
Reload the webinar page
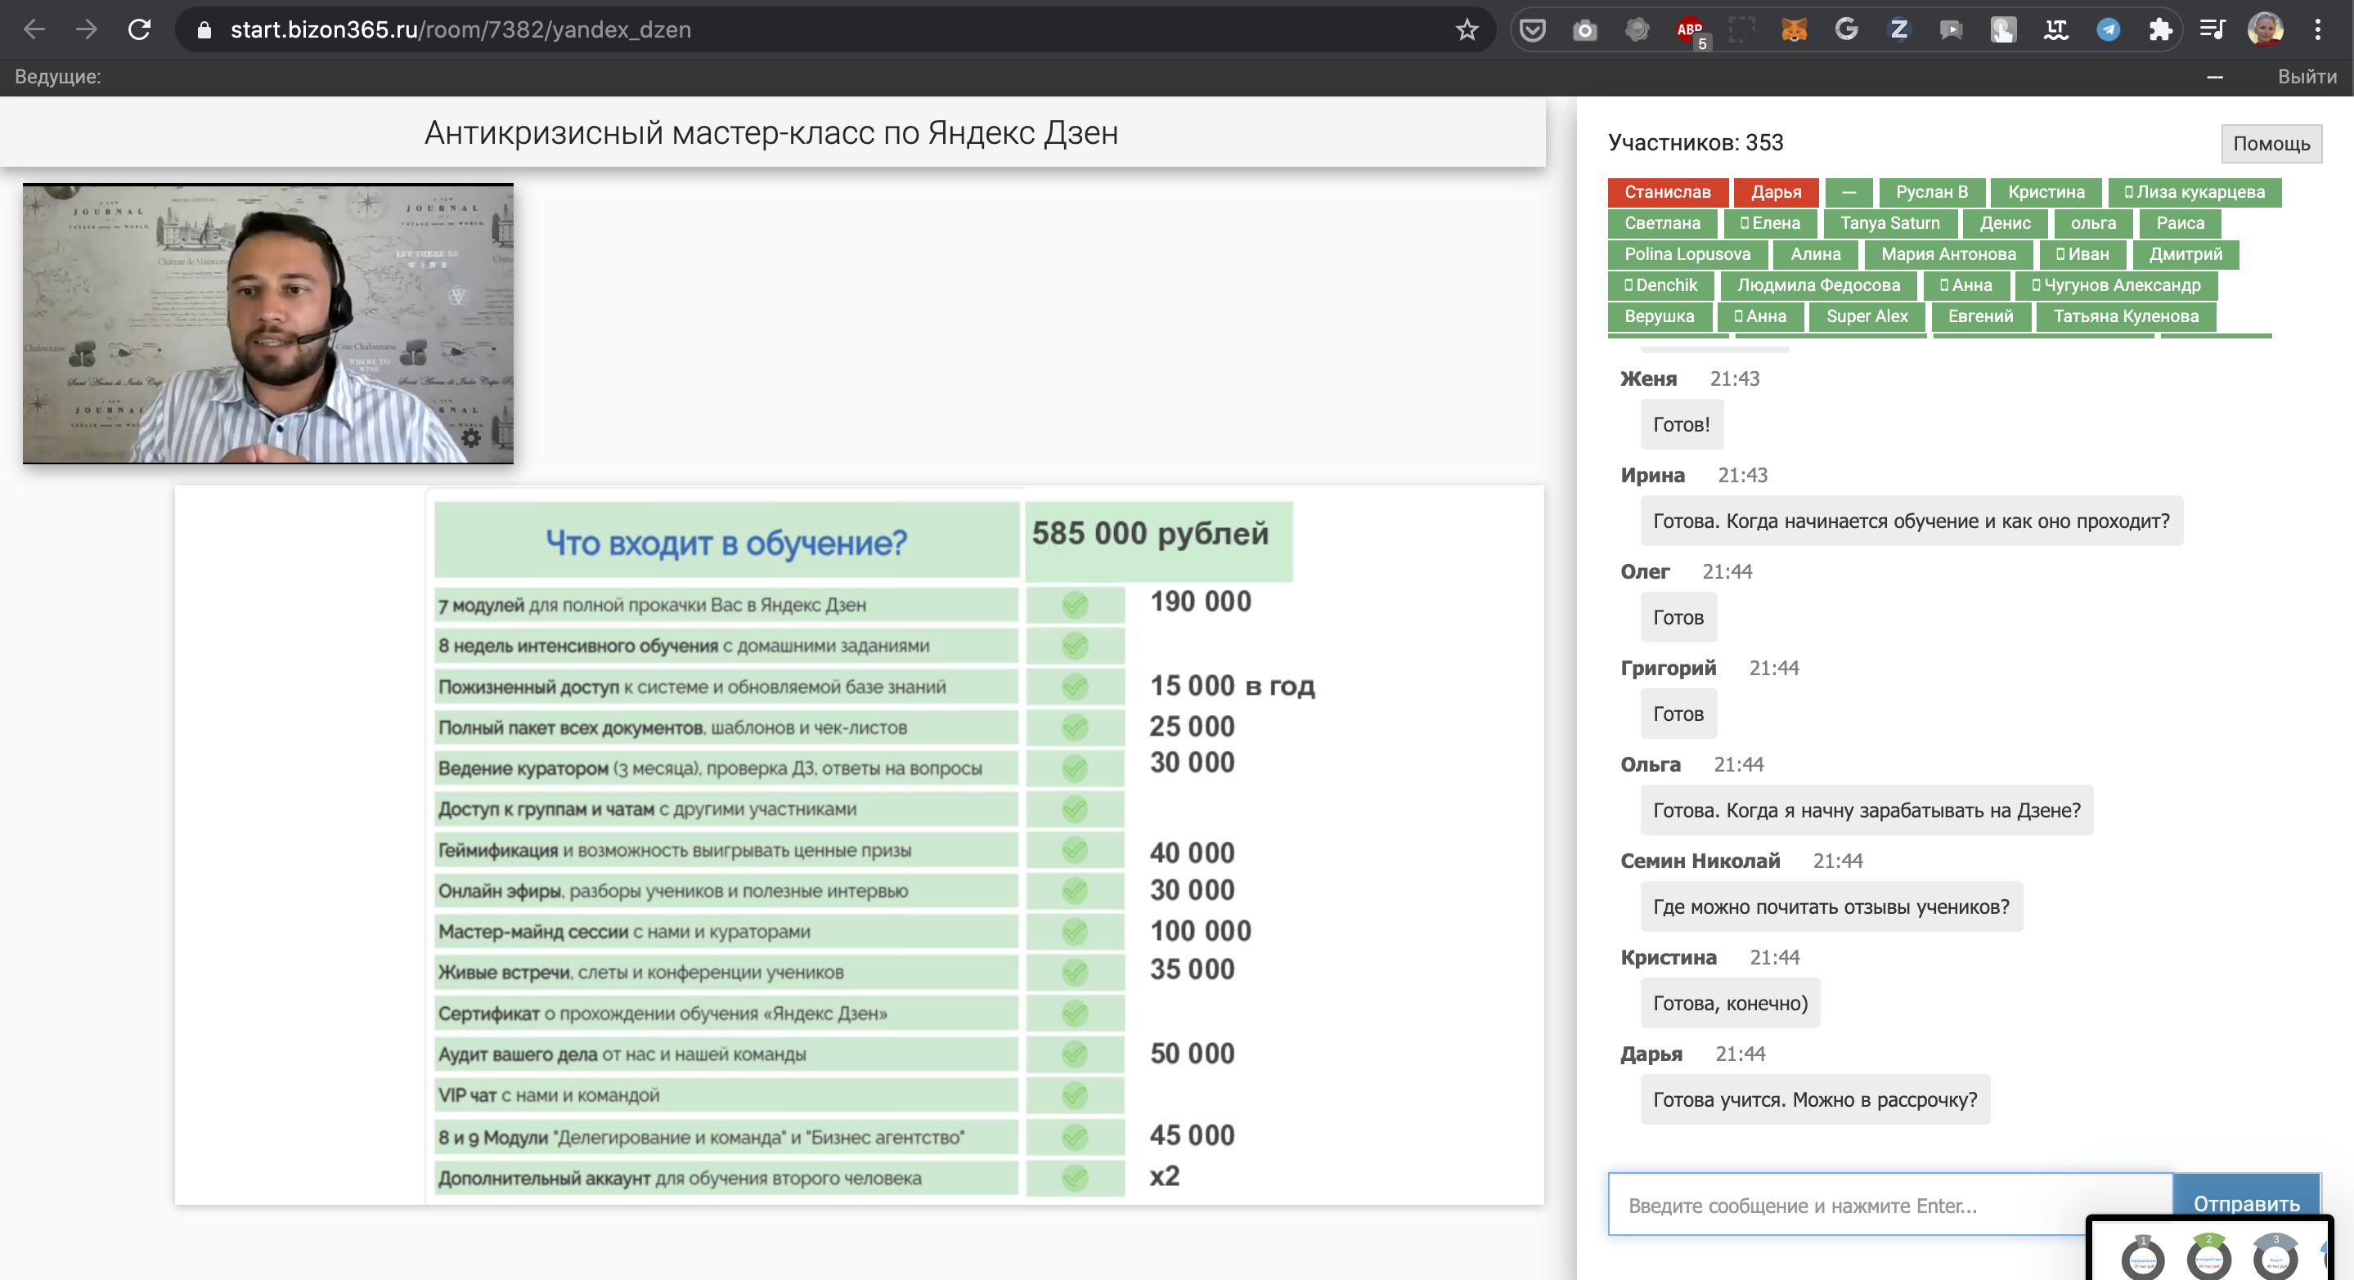[x=139, y=29]
